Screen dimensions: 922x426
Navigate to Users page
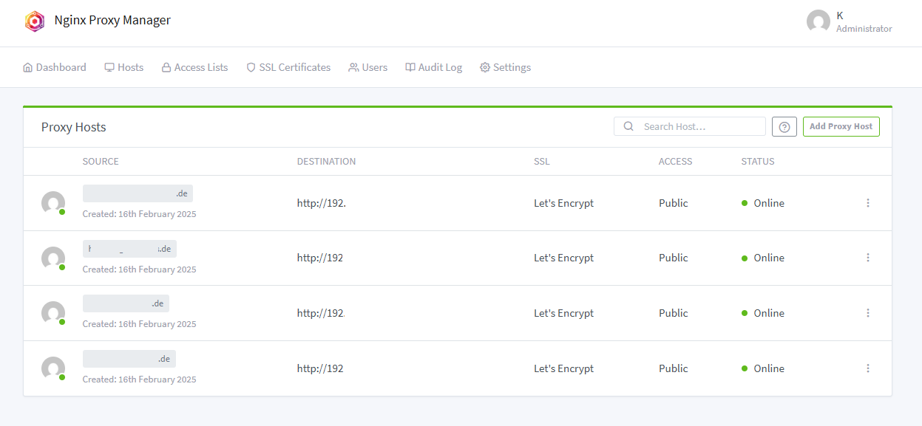coord(367,67)
